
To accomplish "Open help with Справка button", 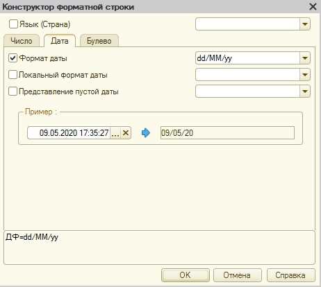I will click(290, 275).
